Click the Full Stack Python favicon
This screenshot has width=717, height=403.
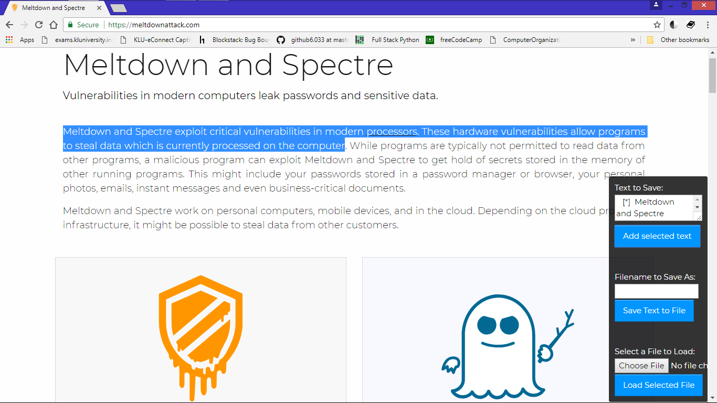click(360, 39)
